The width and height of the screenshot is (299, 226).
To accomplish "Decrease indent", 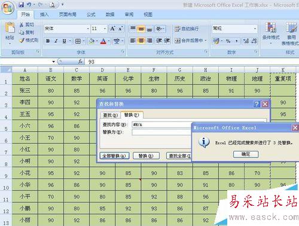I will click(x=159, y=41).
